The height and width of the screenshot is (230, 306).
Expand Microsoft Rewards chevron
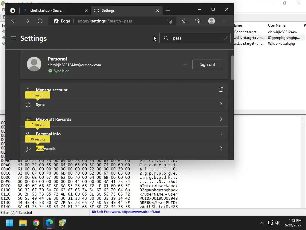[221, 119]
